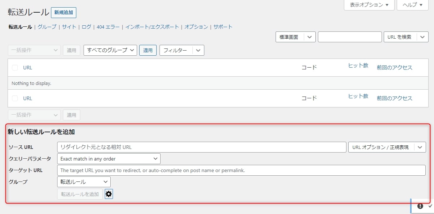The image size is (434, 214).
Task: Tick the select-all checkbox in table header
Action: pyautogui.click(x=15, y=68)
